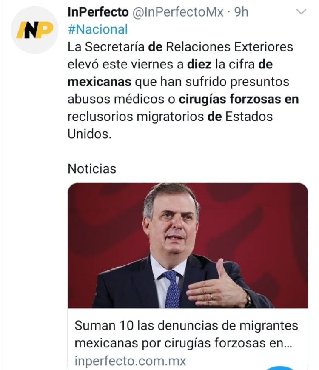Open the article preview photo
The width and height of the screenshot is (319, 370).
188,245
